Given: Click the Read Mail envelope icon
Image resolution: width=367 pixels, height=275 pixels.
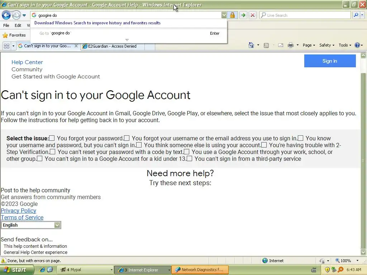Looking at the screenshot, I should coord(281,45).
